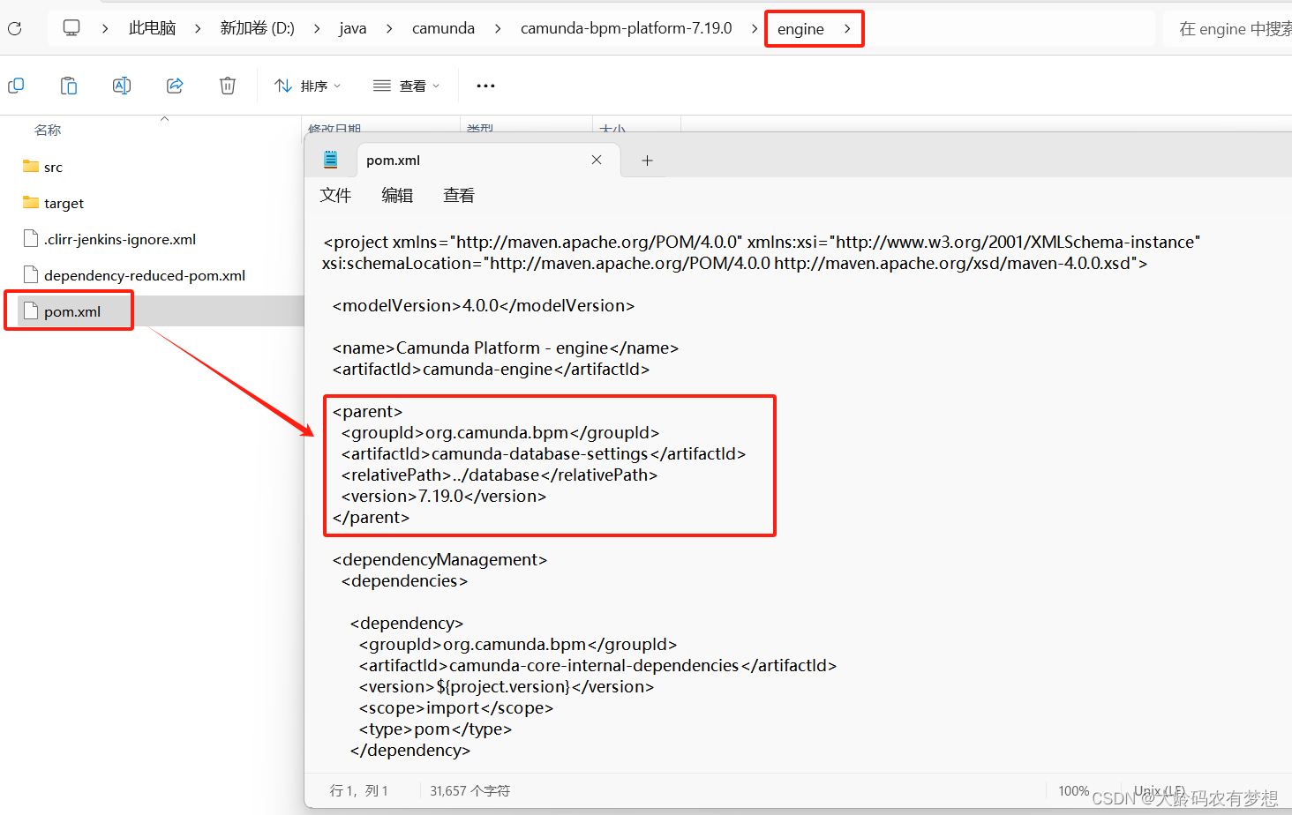Select the dependency-reduced-pom.xml file name

pyautogui.click(x=145, y=275)
